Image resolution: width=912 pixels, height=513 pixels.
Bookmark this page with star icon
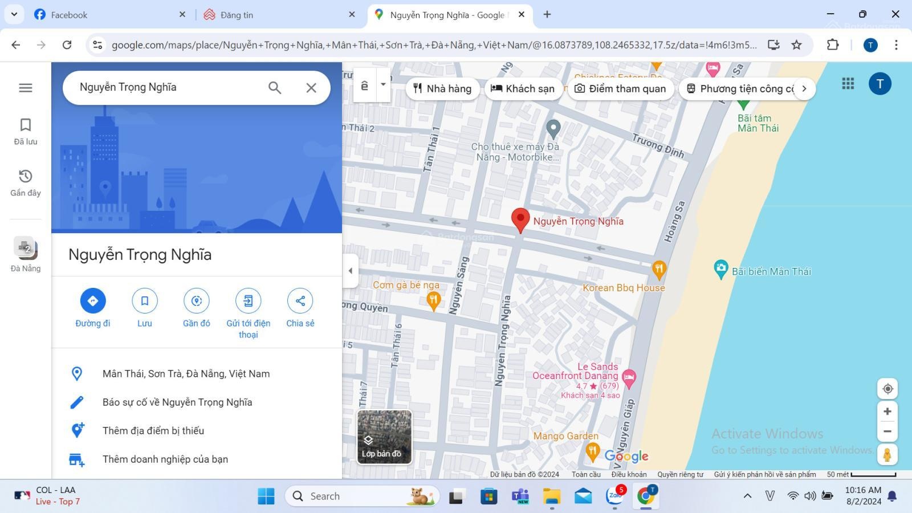click(x=796, y=45)
